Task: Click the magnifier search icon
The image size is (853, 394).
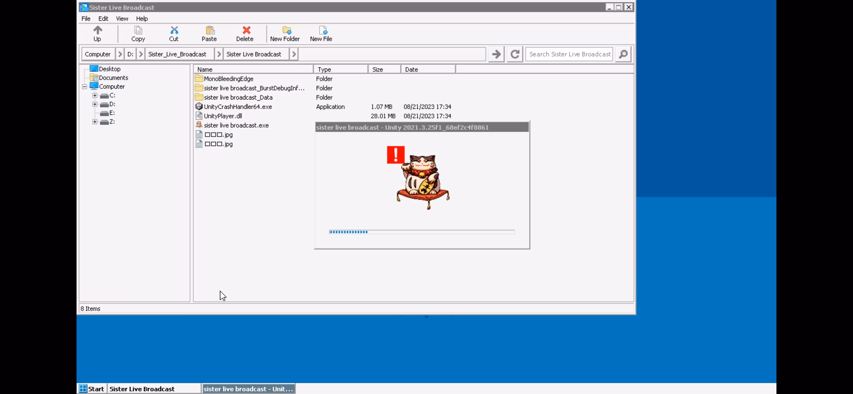Action: [x=623, y=54]
